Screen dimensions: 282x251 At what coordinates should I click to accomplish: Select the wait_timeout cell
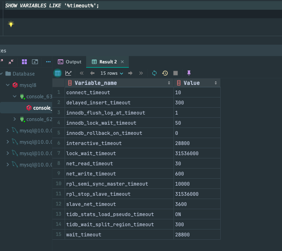click(x=84, y=235)
